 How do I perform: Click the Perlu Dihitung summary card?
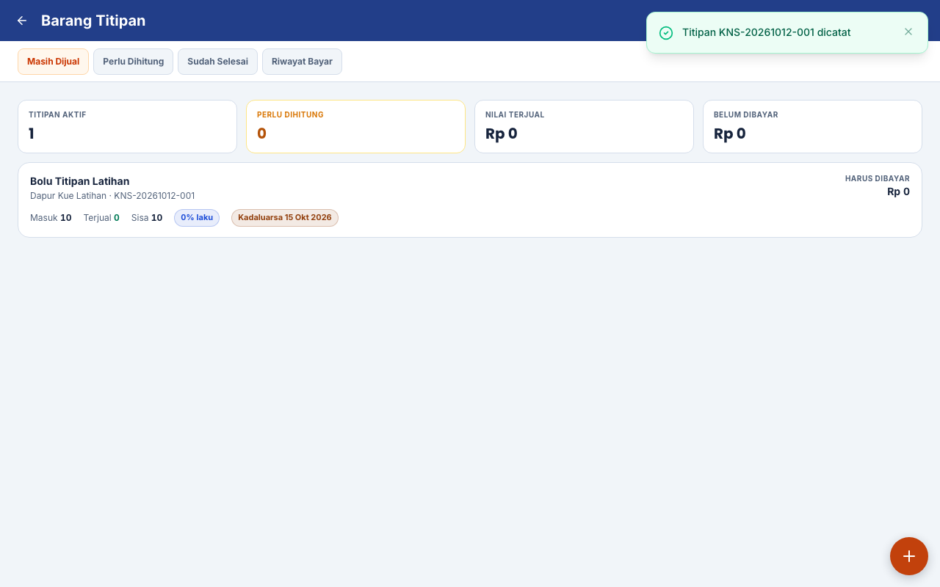click(355, 126)
